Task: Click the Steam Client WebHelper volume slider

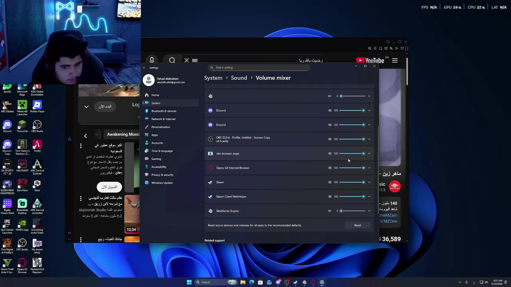Action: click(353, 197)
